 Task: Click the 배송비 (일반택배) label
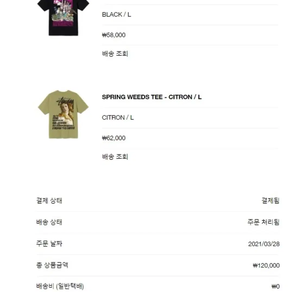(60, 286)
